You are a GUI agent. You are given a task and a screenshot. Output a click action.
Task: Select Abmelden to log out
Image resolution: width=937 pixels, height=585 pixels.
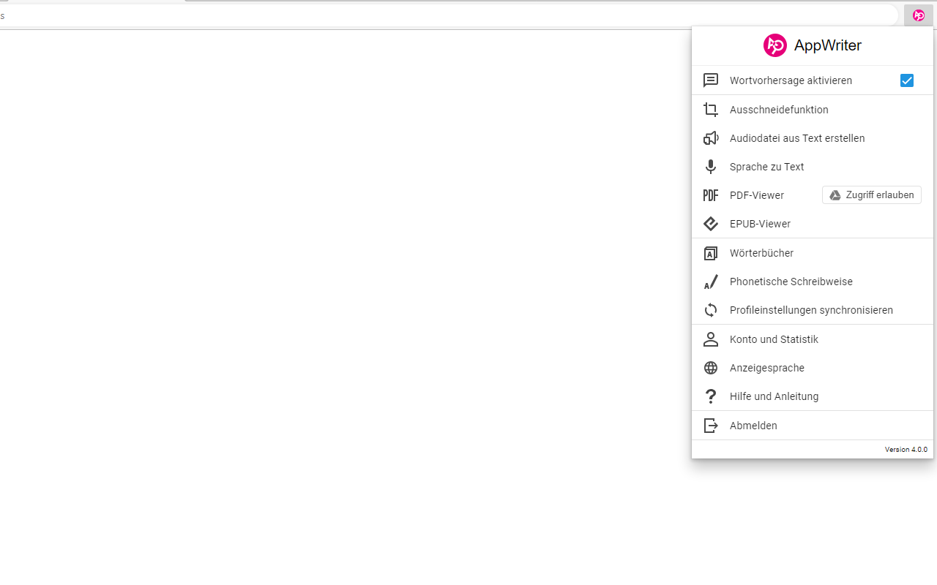(813, 426)
